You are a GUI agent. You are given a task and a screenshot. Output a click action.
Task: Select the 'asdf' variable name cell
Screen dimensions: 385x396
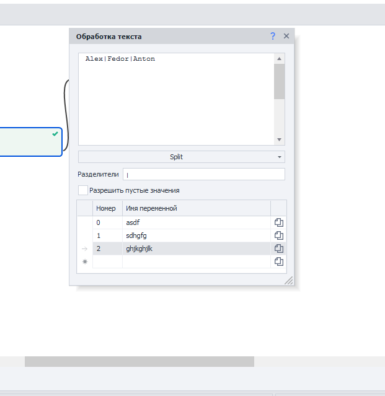point(195,222)
